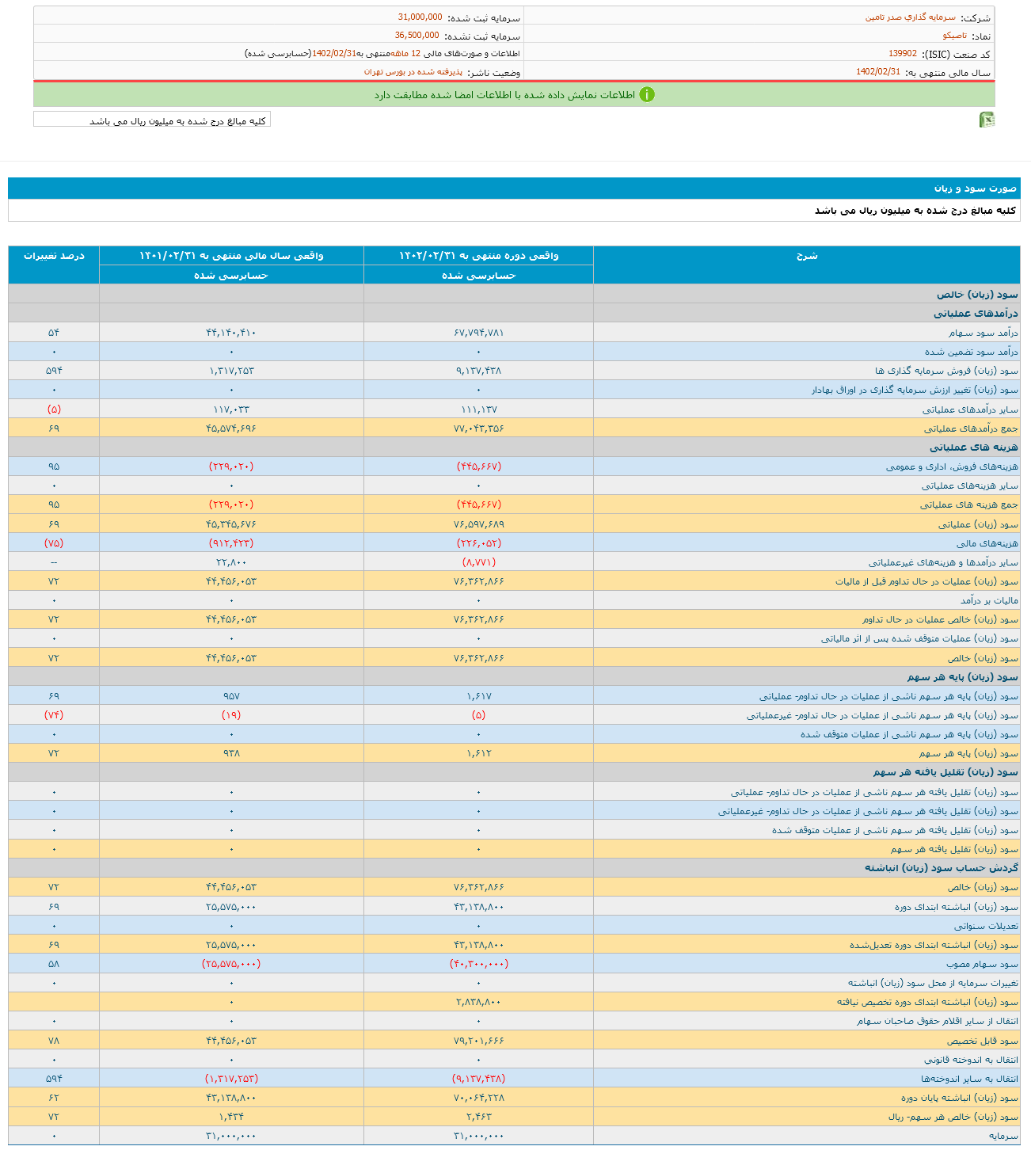Click registered capital value 31,000,000
This screenshot has width=1031, height=1150.
420,17
